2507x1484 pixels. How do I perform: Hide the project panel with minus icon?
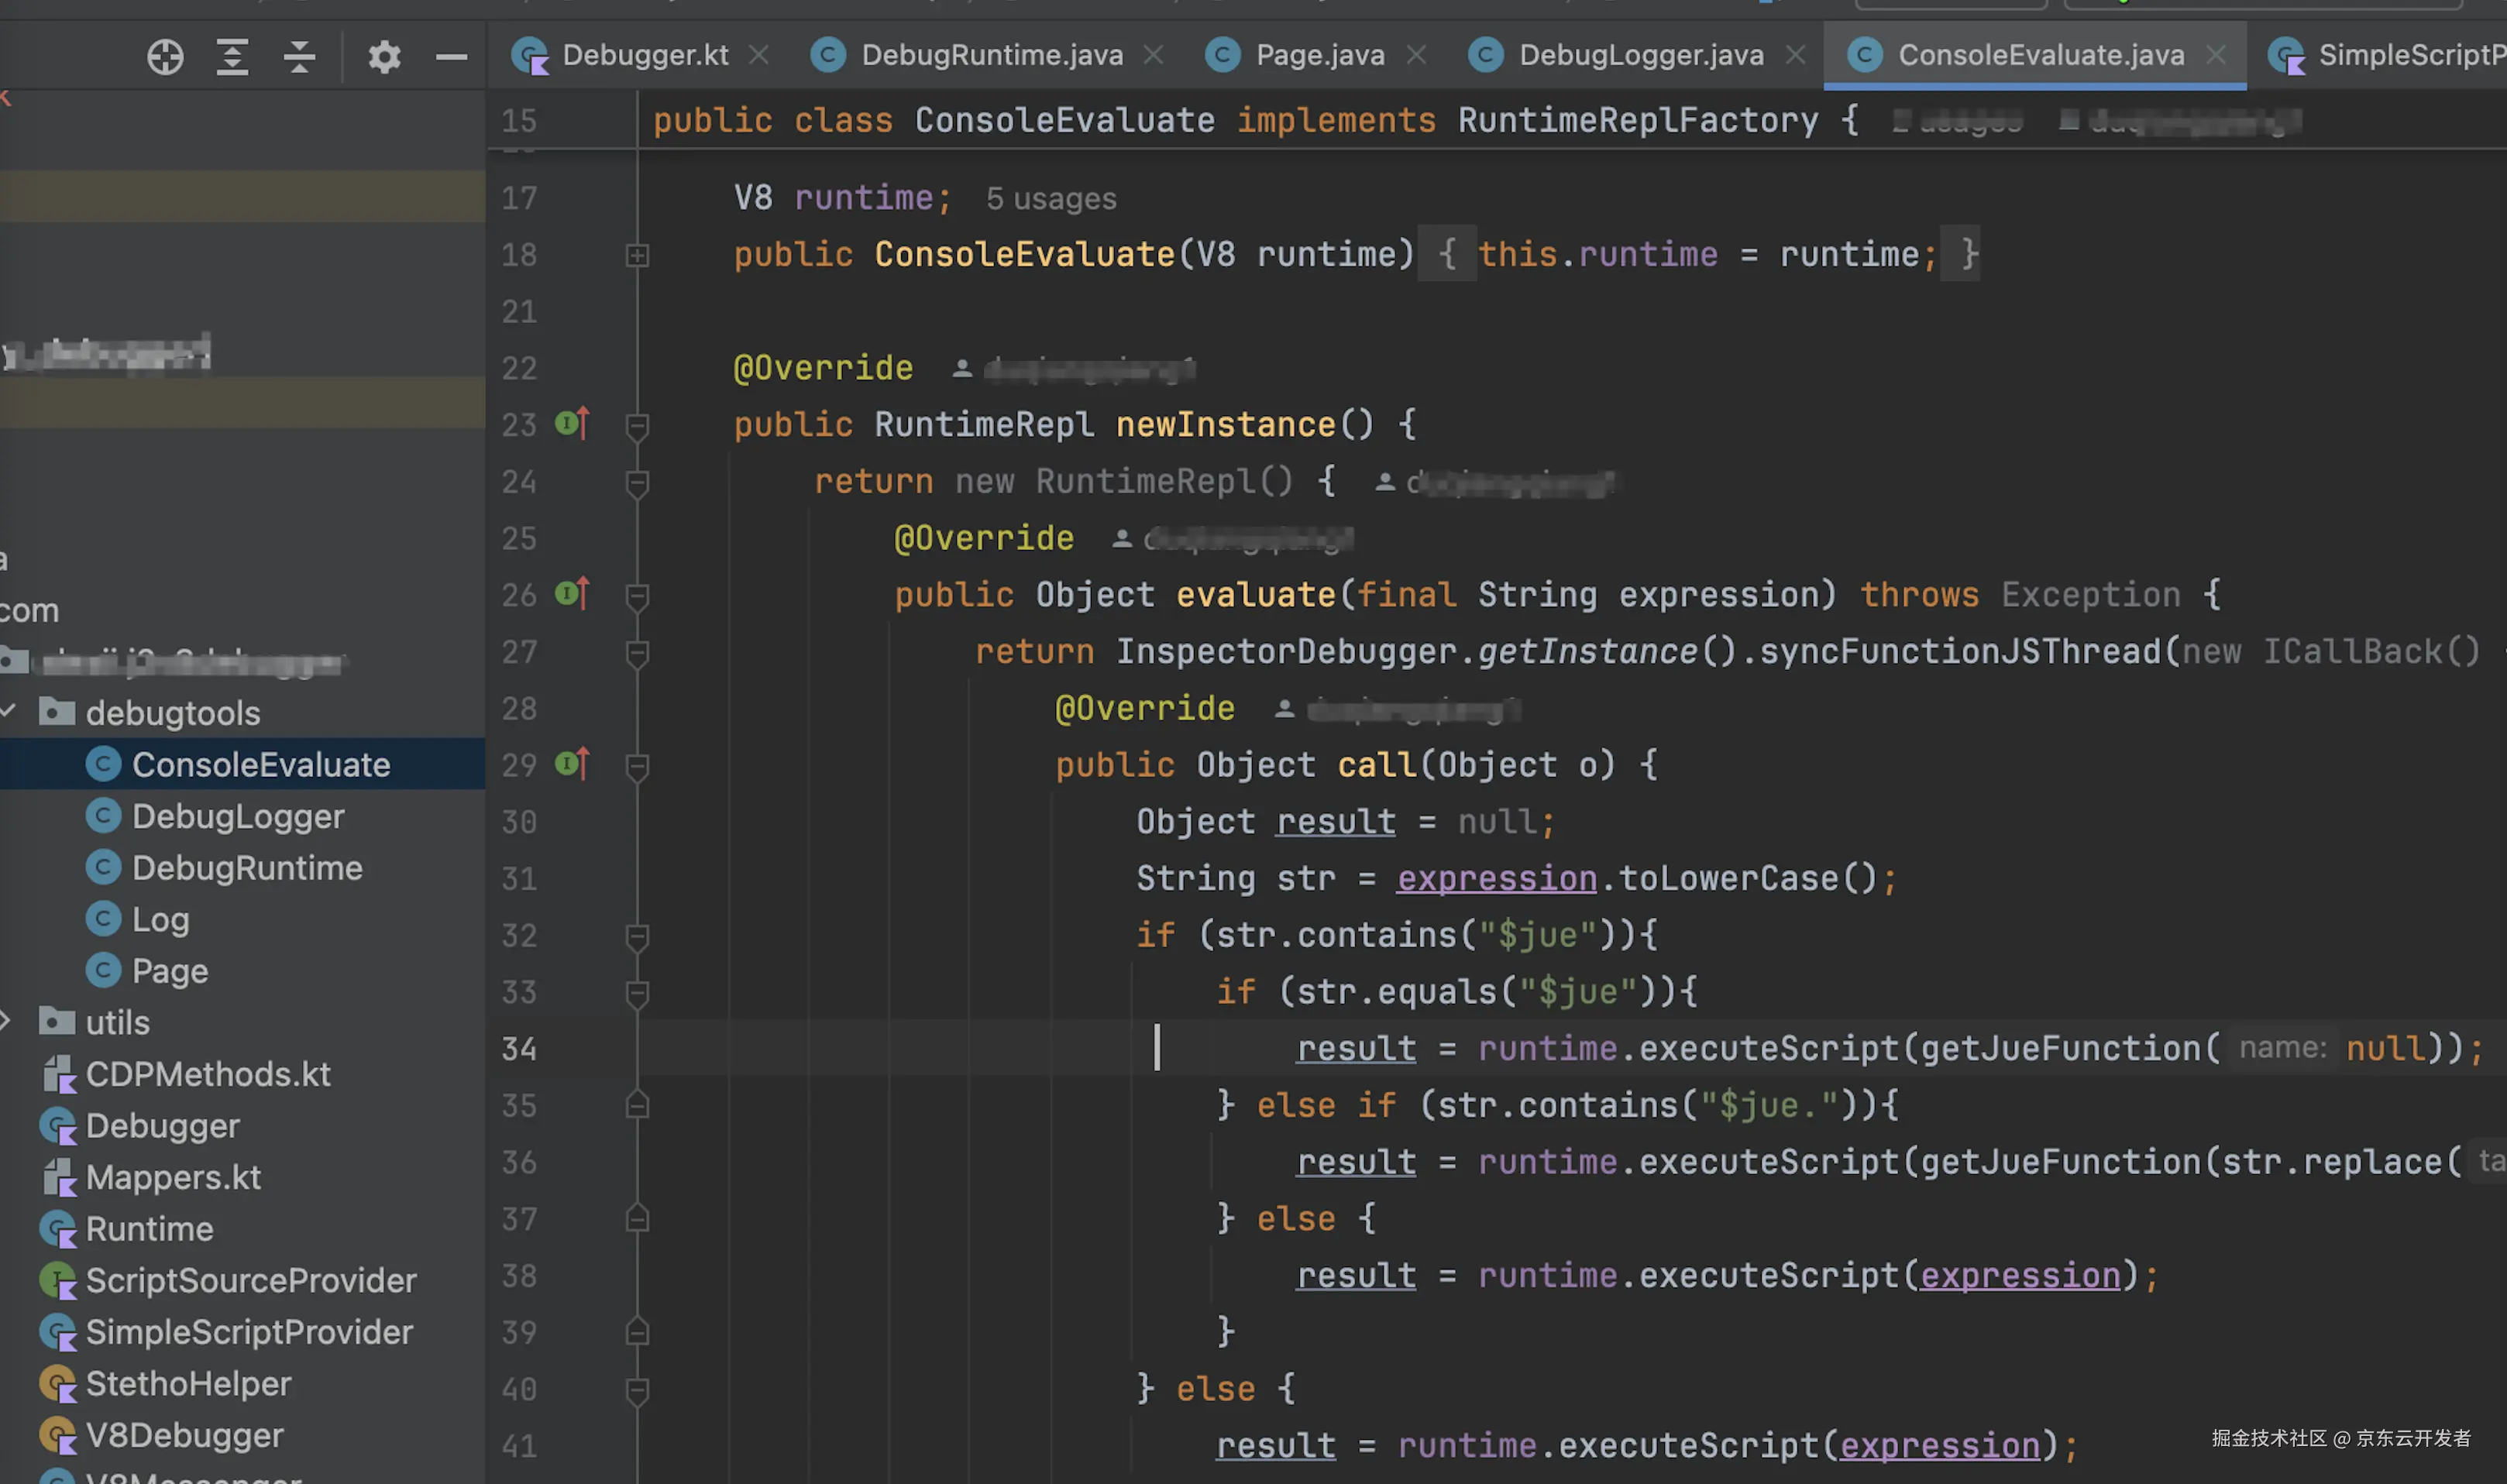click(452, 57)
